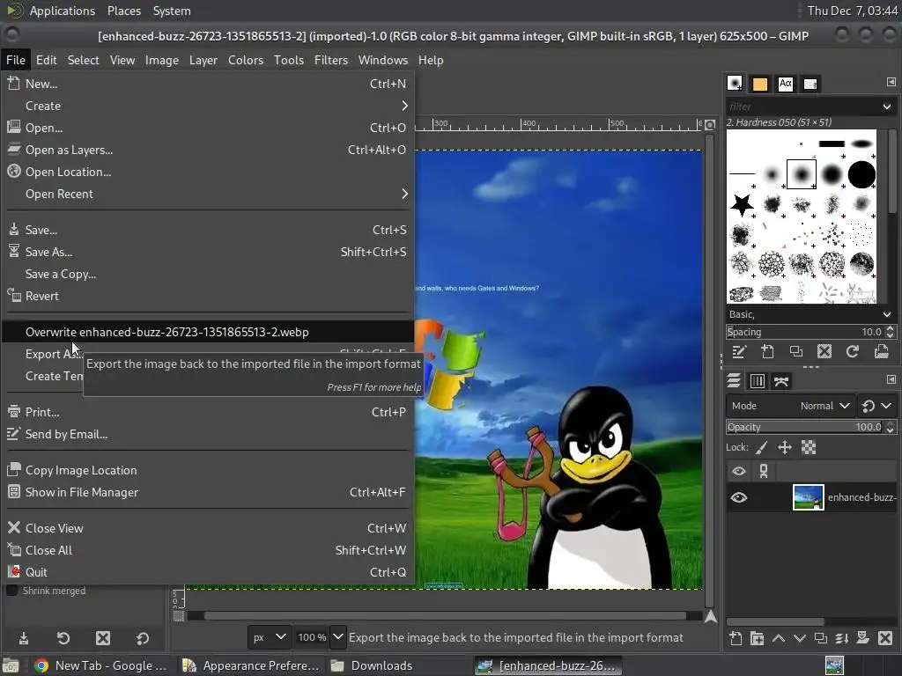Viewport: 902px width, 676px height.
Task: Choose Save As from File menu
Action: (x=207, y=252)
